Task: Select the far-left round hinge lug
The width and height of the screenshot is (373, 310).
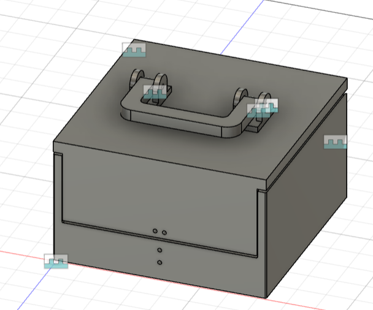Action: coord(136,77)
